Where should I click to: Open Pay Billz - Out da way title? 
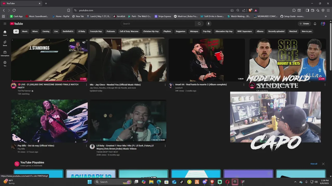point(36,146)
